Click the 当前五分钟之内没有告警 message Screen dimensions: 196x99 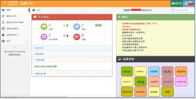coord(45,67)
